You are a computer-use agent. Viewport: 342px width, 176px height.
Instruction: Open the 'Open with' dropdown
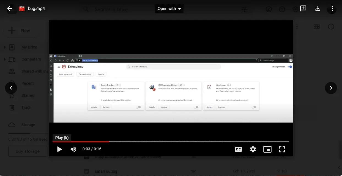[x=169, y=8]
